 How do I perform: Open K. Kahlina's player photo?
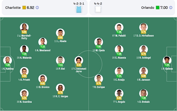[x=7, y=60]
